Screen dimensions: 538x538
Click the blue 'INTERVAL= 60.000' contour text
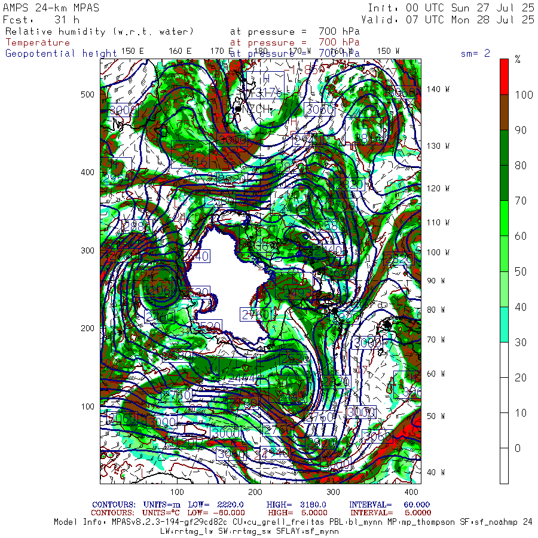tap(389, 505)
